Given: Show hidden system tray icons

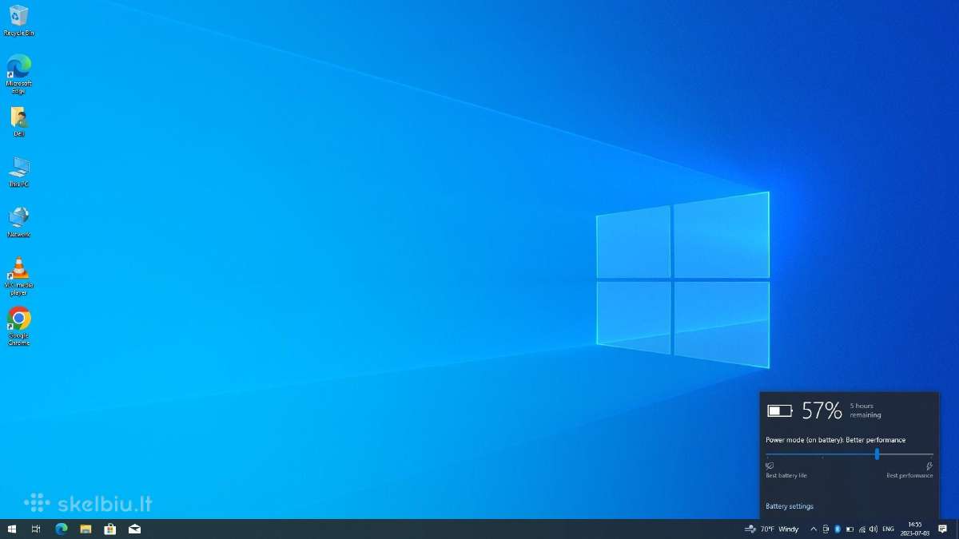Looking at the screenshot, I should (x=814, y=529).
